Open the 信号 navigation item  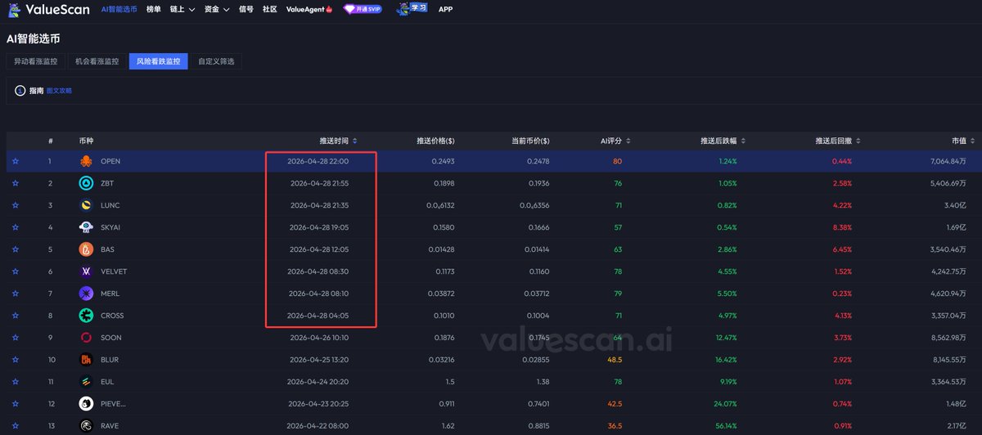246,10
